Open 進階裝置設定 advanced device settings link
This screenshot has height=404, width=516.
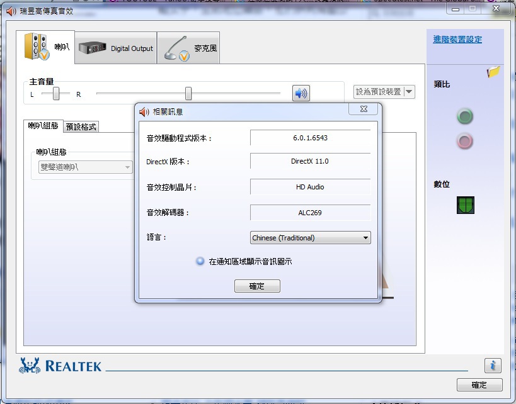(x=457, y=40)
